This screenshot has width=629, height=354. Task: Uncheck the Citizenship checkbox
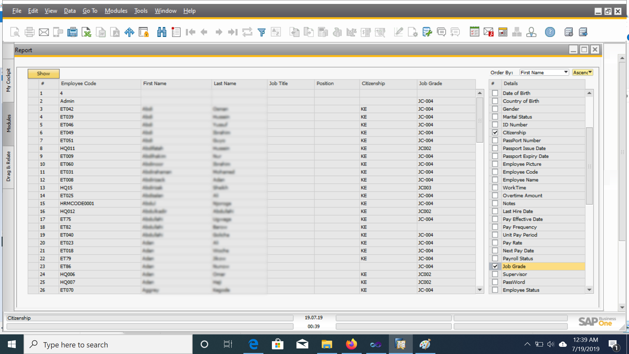coord(495,132)
